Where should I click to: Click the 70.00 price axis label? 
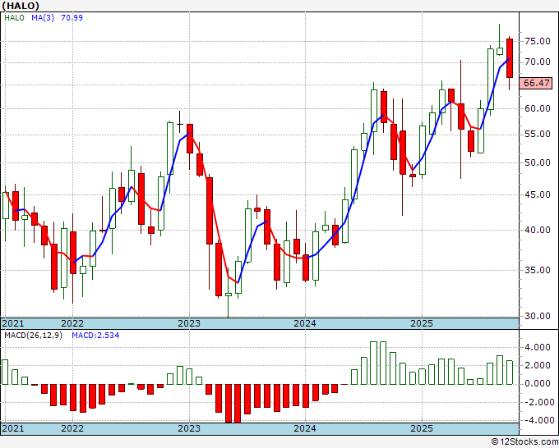[538, 62]
